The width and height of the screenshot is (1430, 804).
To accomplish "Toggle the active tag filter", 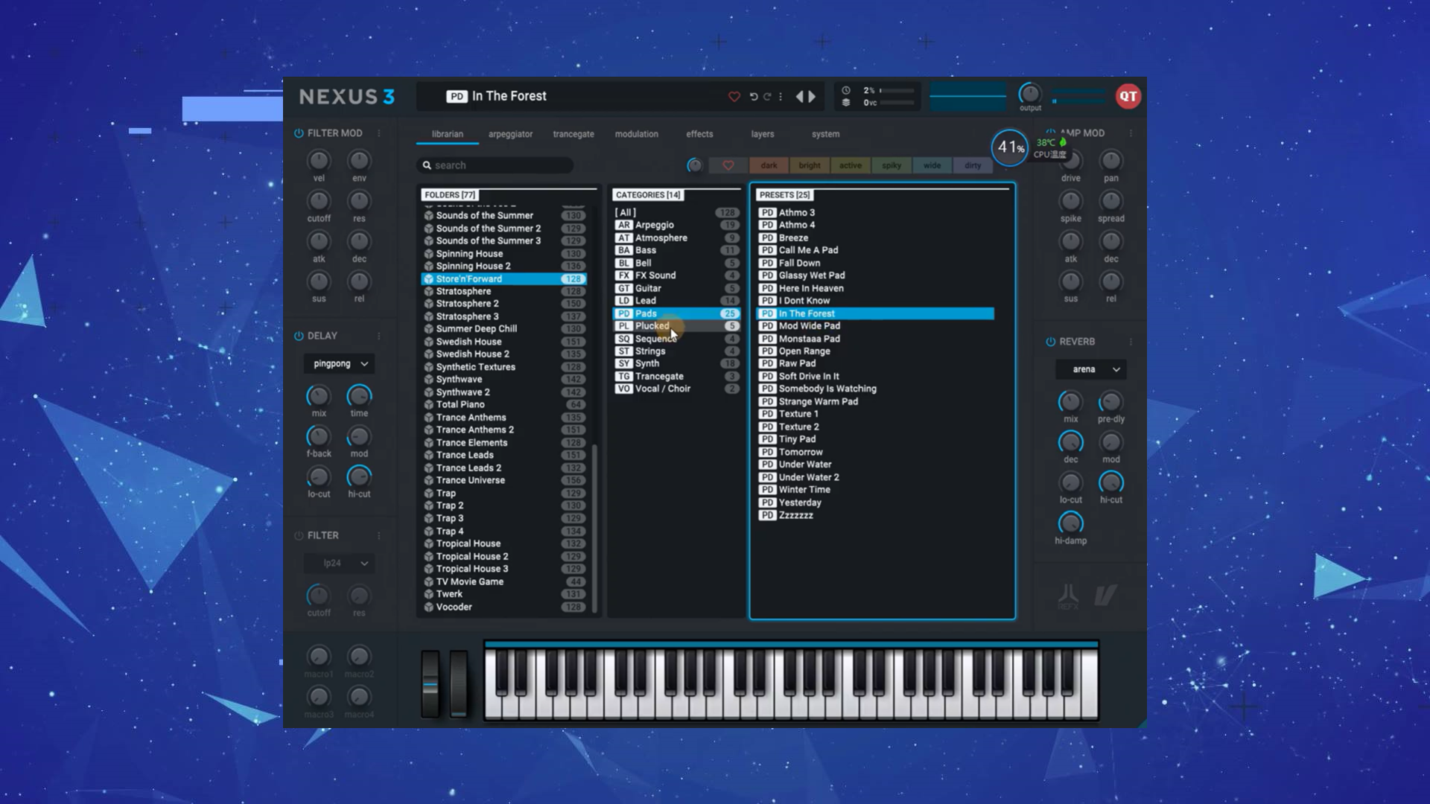I will (851, 165).
